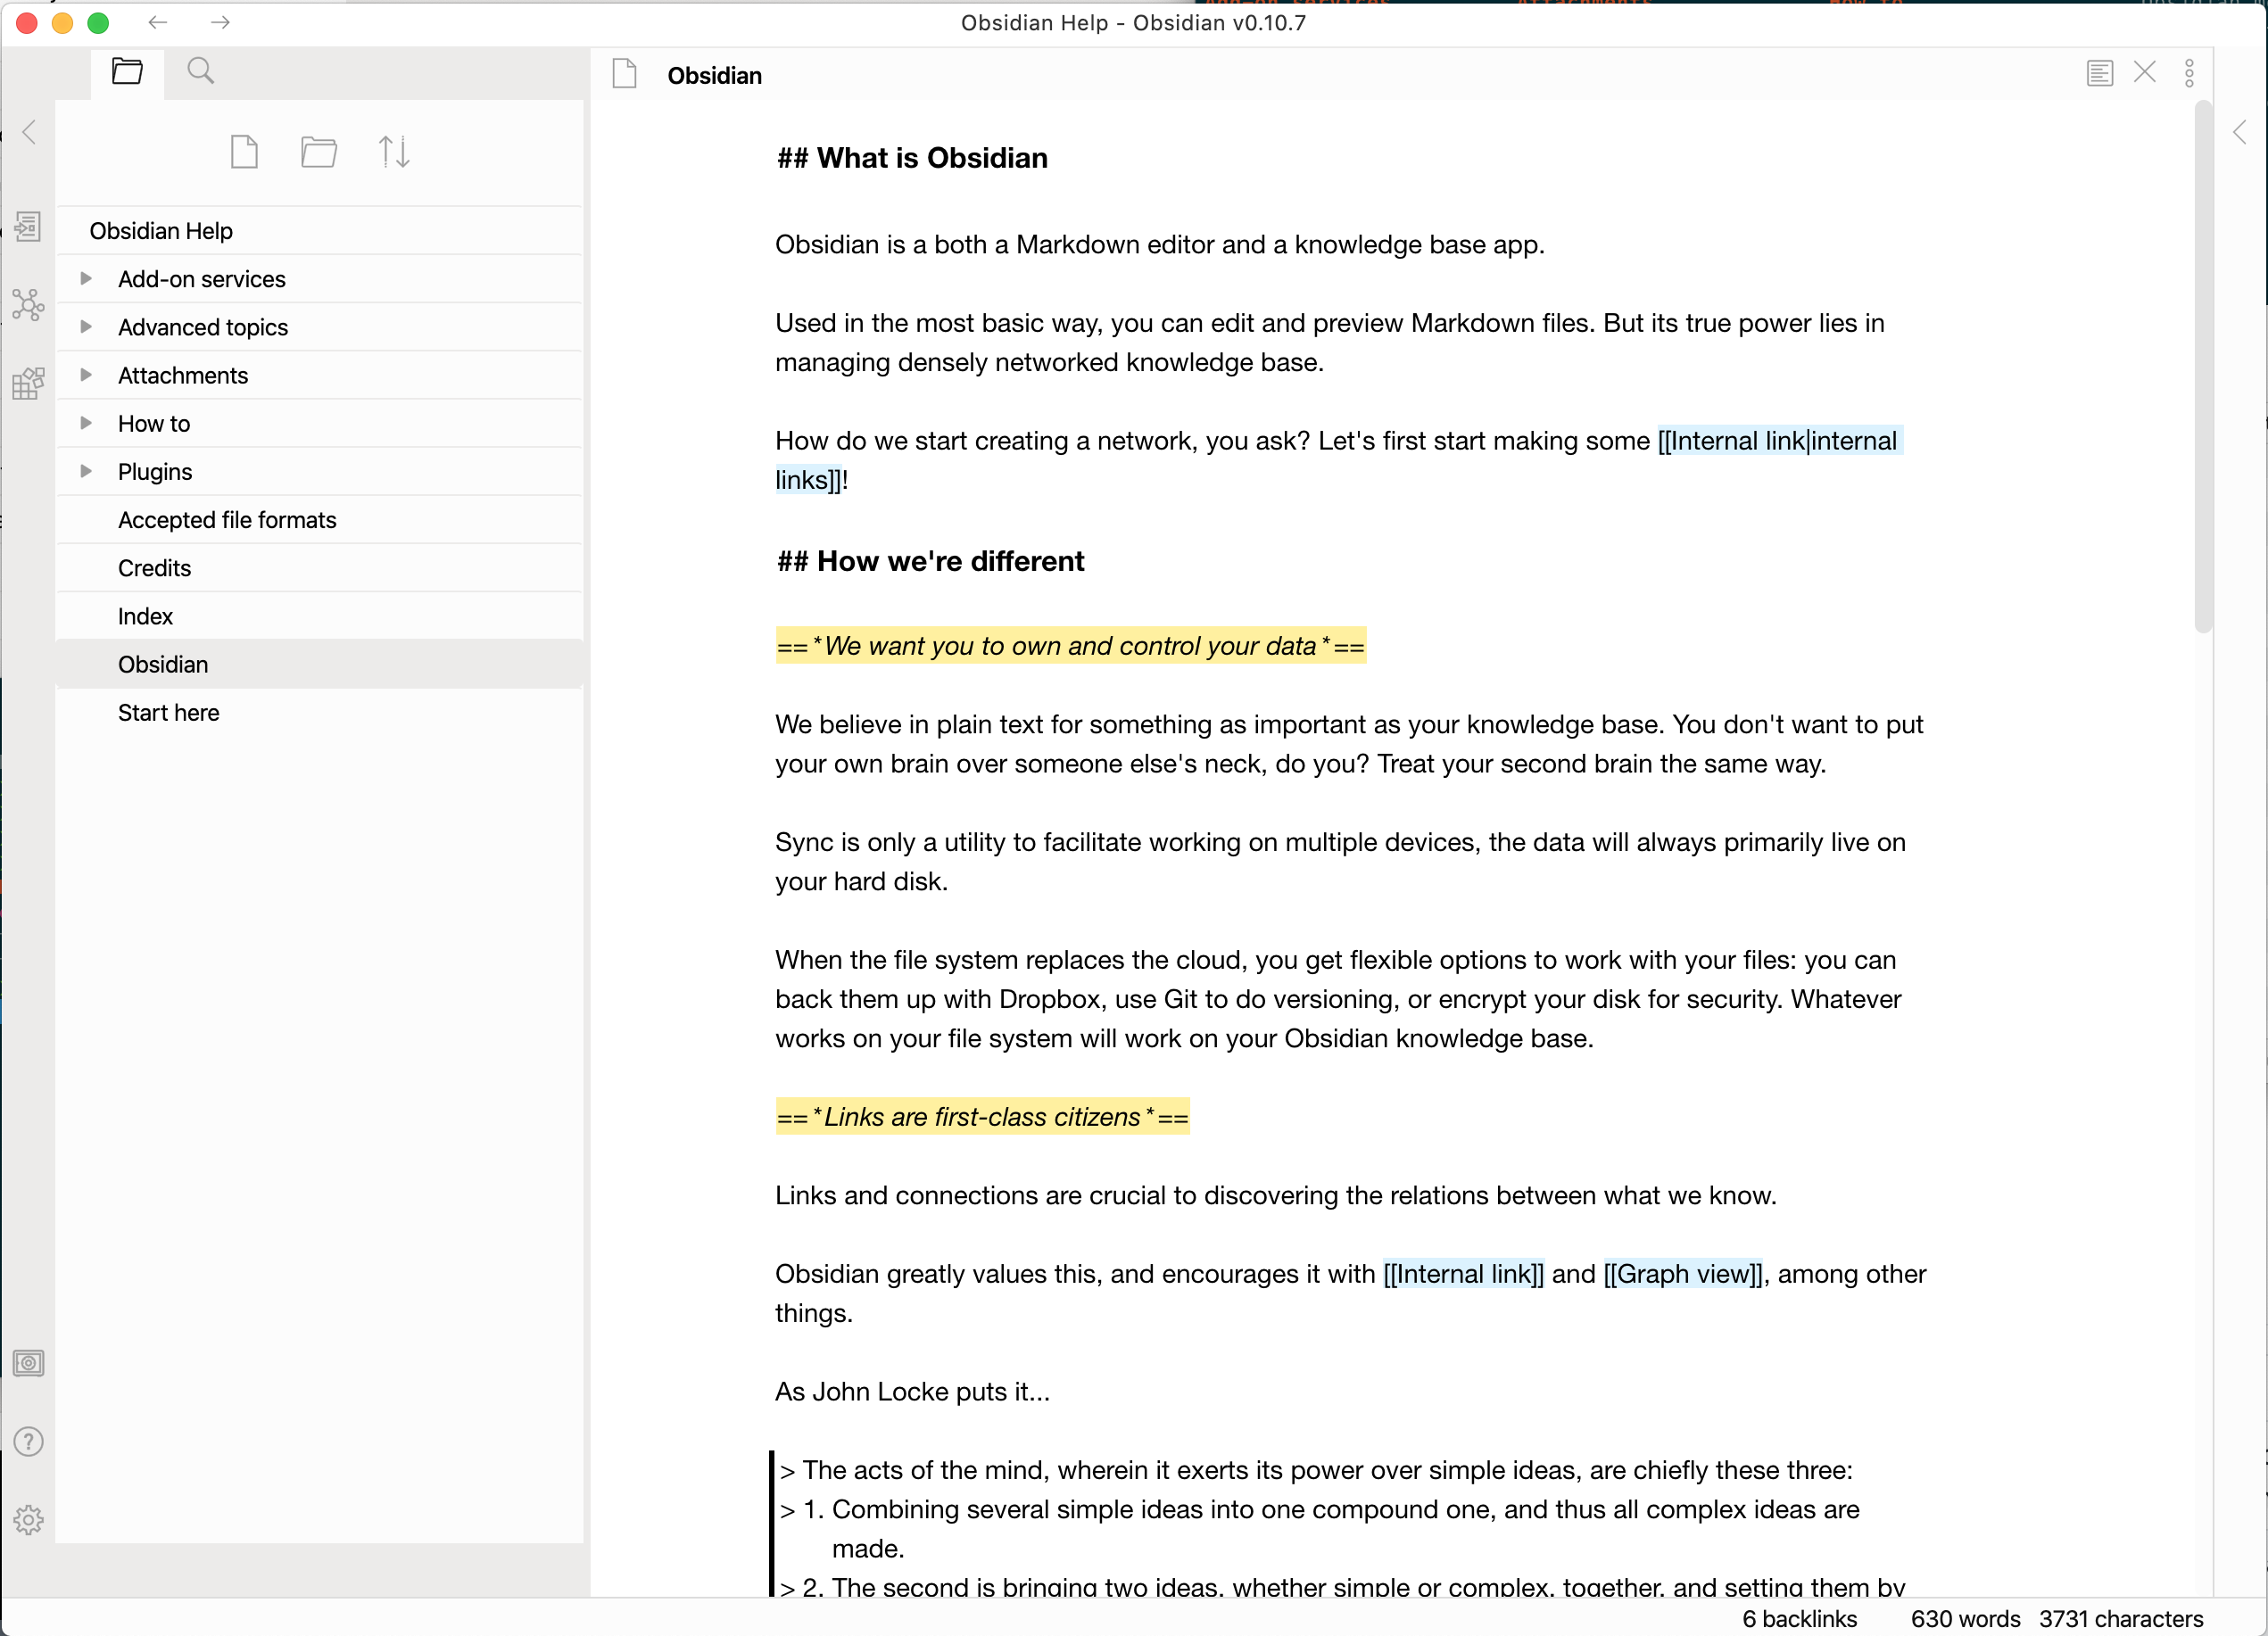Click the 6 backlinks status item
The height and width of the screenshot is (1636, 2268).
[x=1799, y=1618]
